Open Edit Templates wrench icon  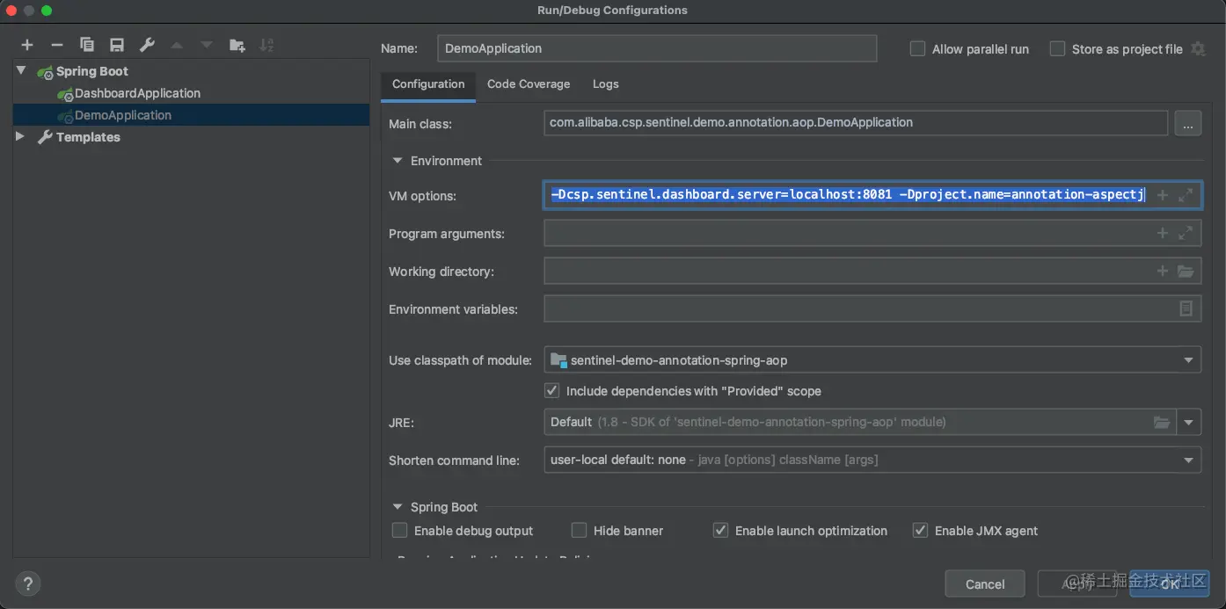(147, 45)
